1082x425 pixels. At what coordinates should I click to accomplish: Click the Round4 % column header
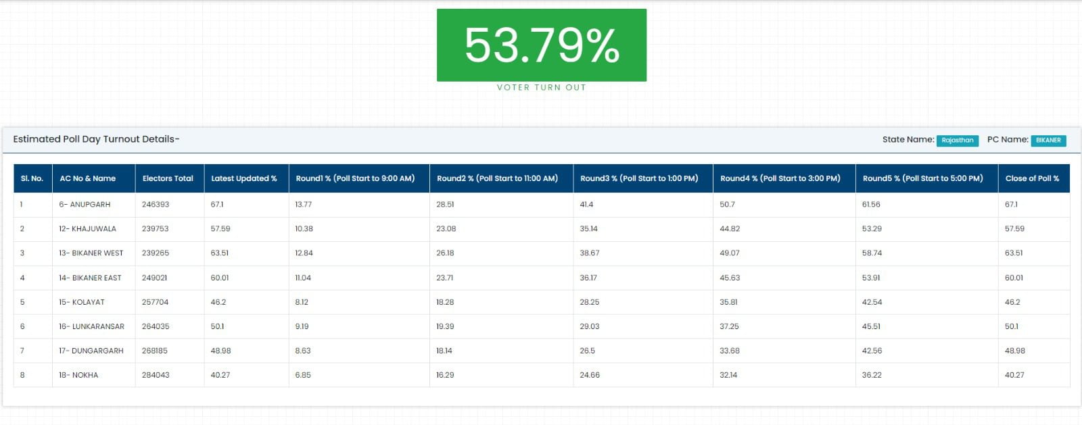[x=780, y=178]
